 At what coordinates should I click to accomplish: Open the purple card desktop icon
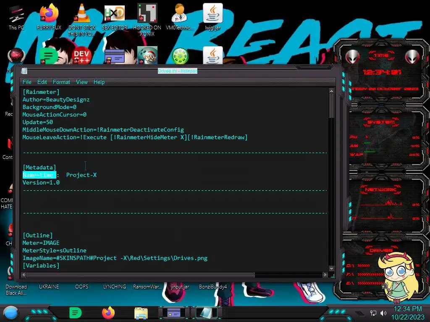coord(115,57)
